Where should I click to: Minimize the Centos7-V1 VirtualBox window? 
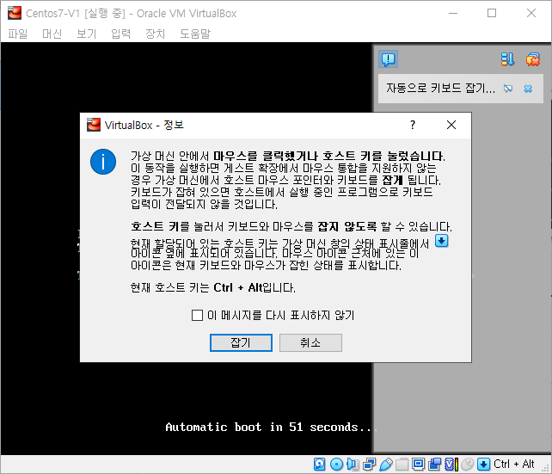[453, 14]
